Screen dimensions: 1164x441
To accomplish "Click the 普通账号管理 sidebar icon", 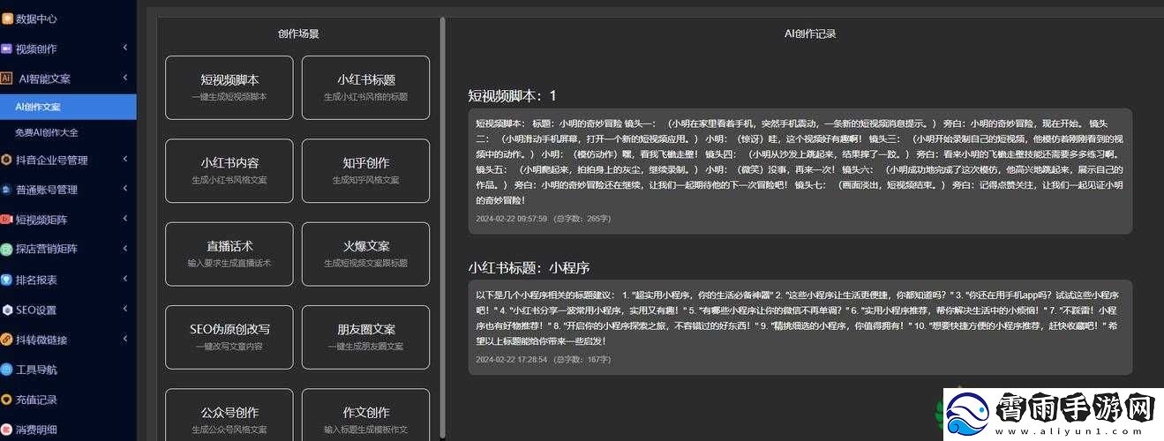I will pyautogui.click(x=7, y=190).
